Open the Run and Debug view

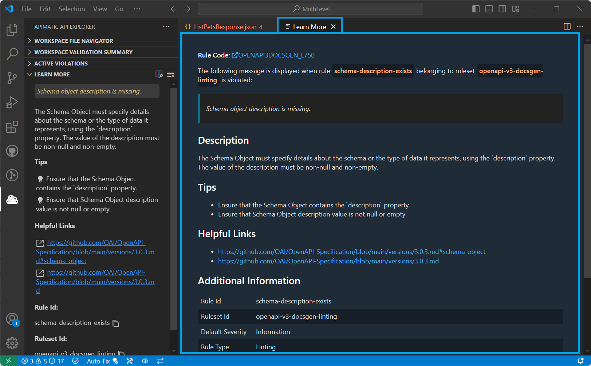12,102
